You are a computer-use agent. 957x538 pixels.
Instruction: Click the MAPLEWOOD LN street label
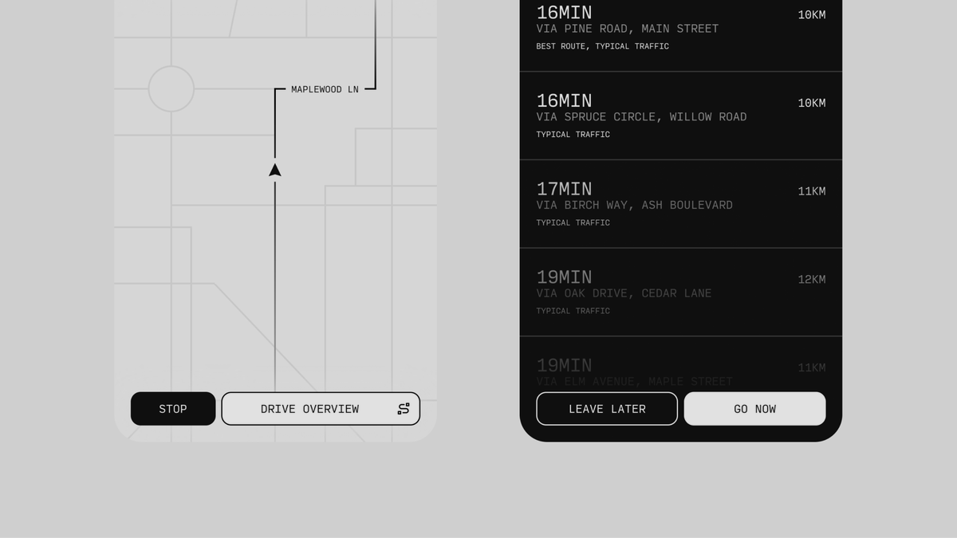click(325, 89)
